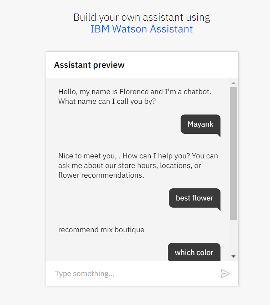Select the "Mayank" user message bubble
270x305 pixels.
point(201,124)
